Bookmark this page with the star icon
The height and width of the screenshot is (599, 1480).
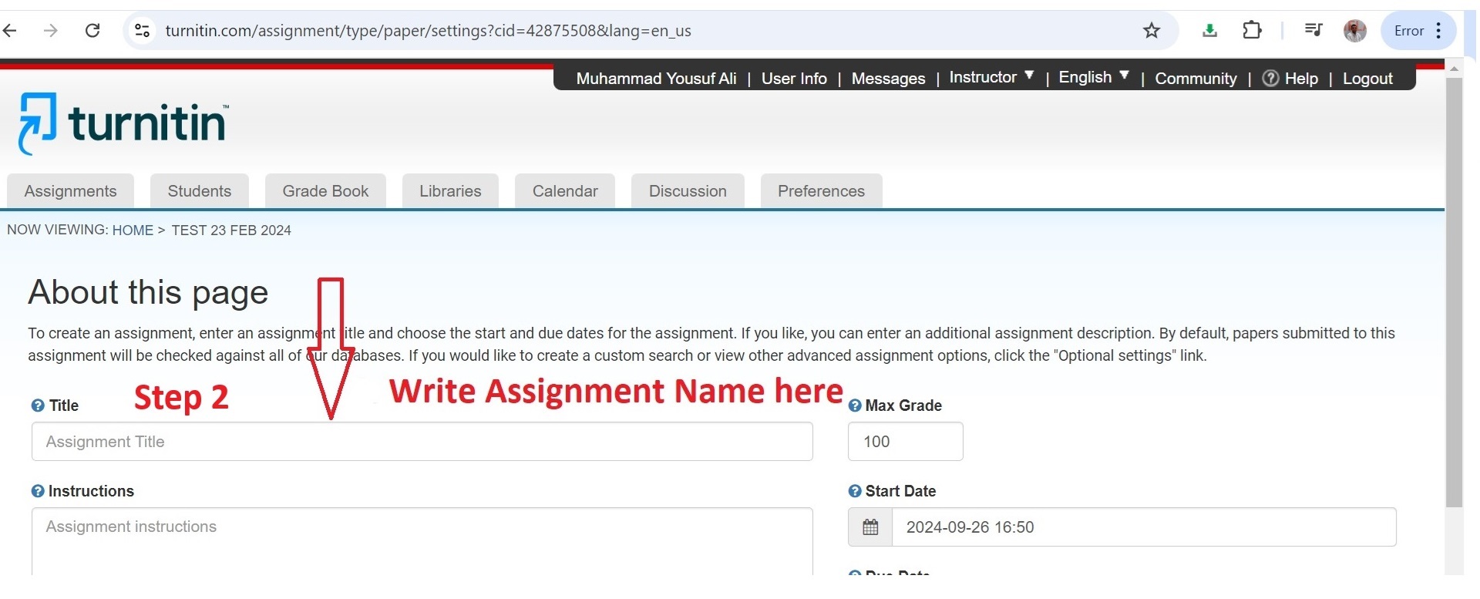click(1152, 31)
